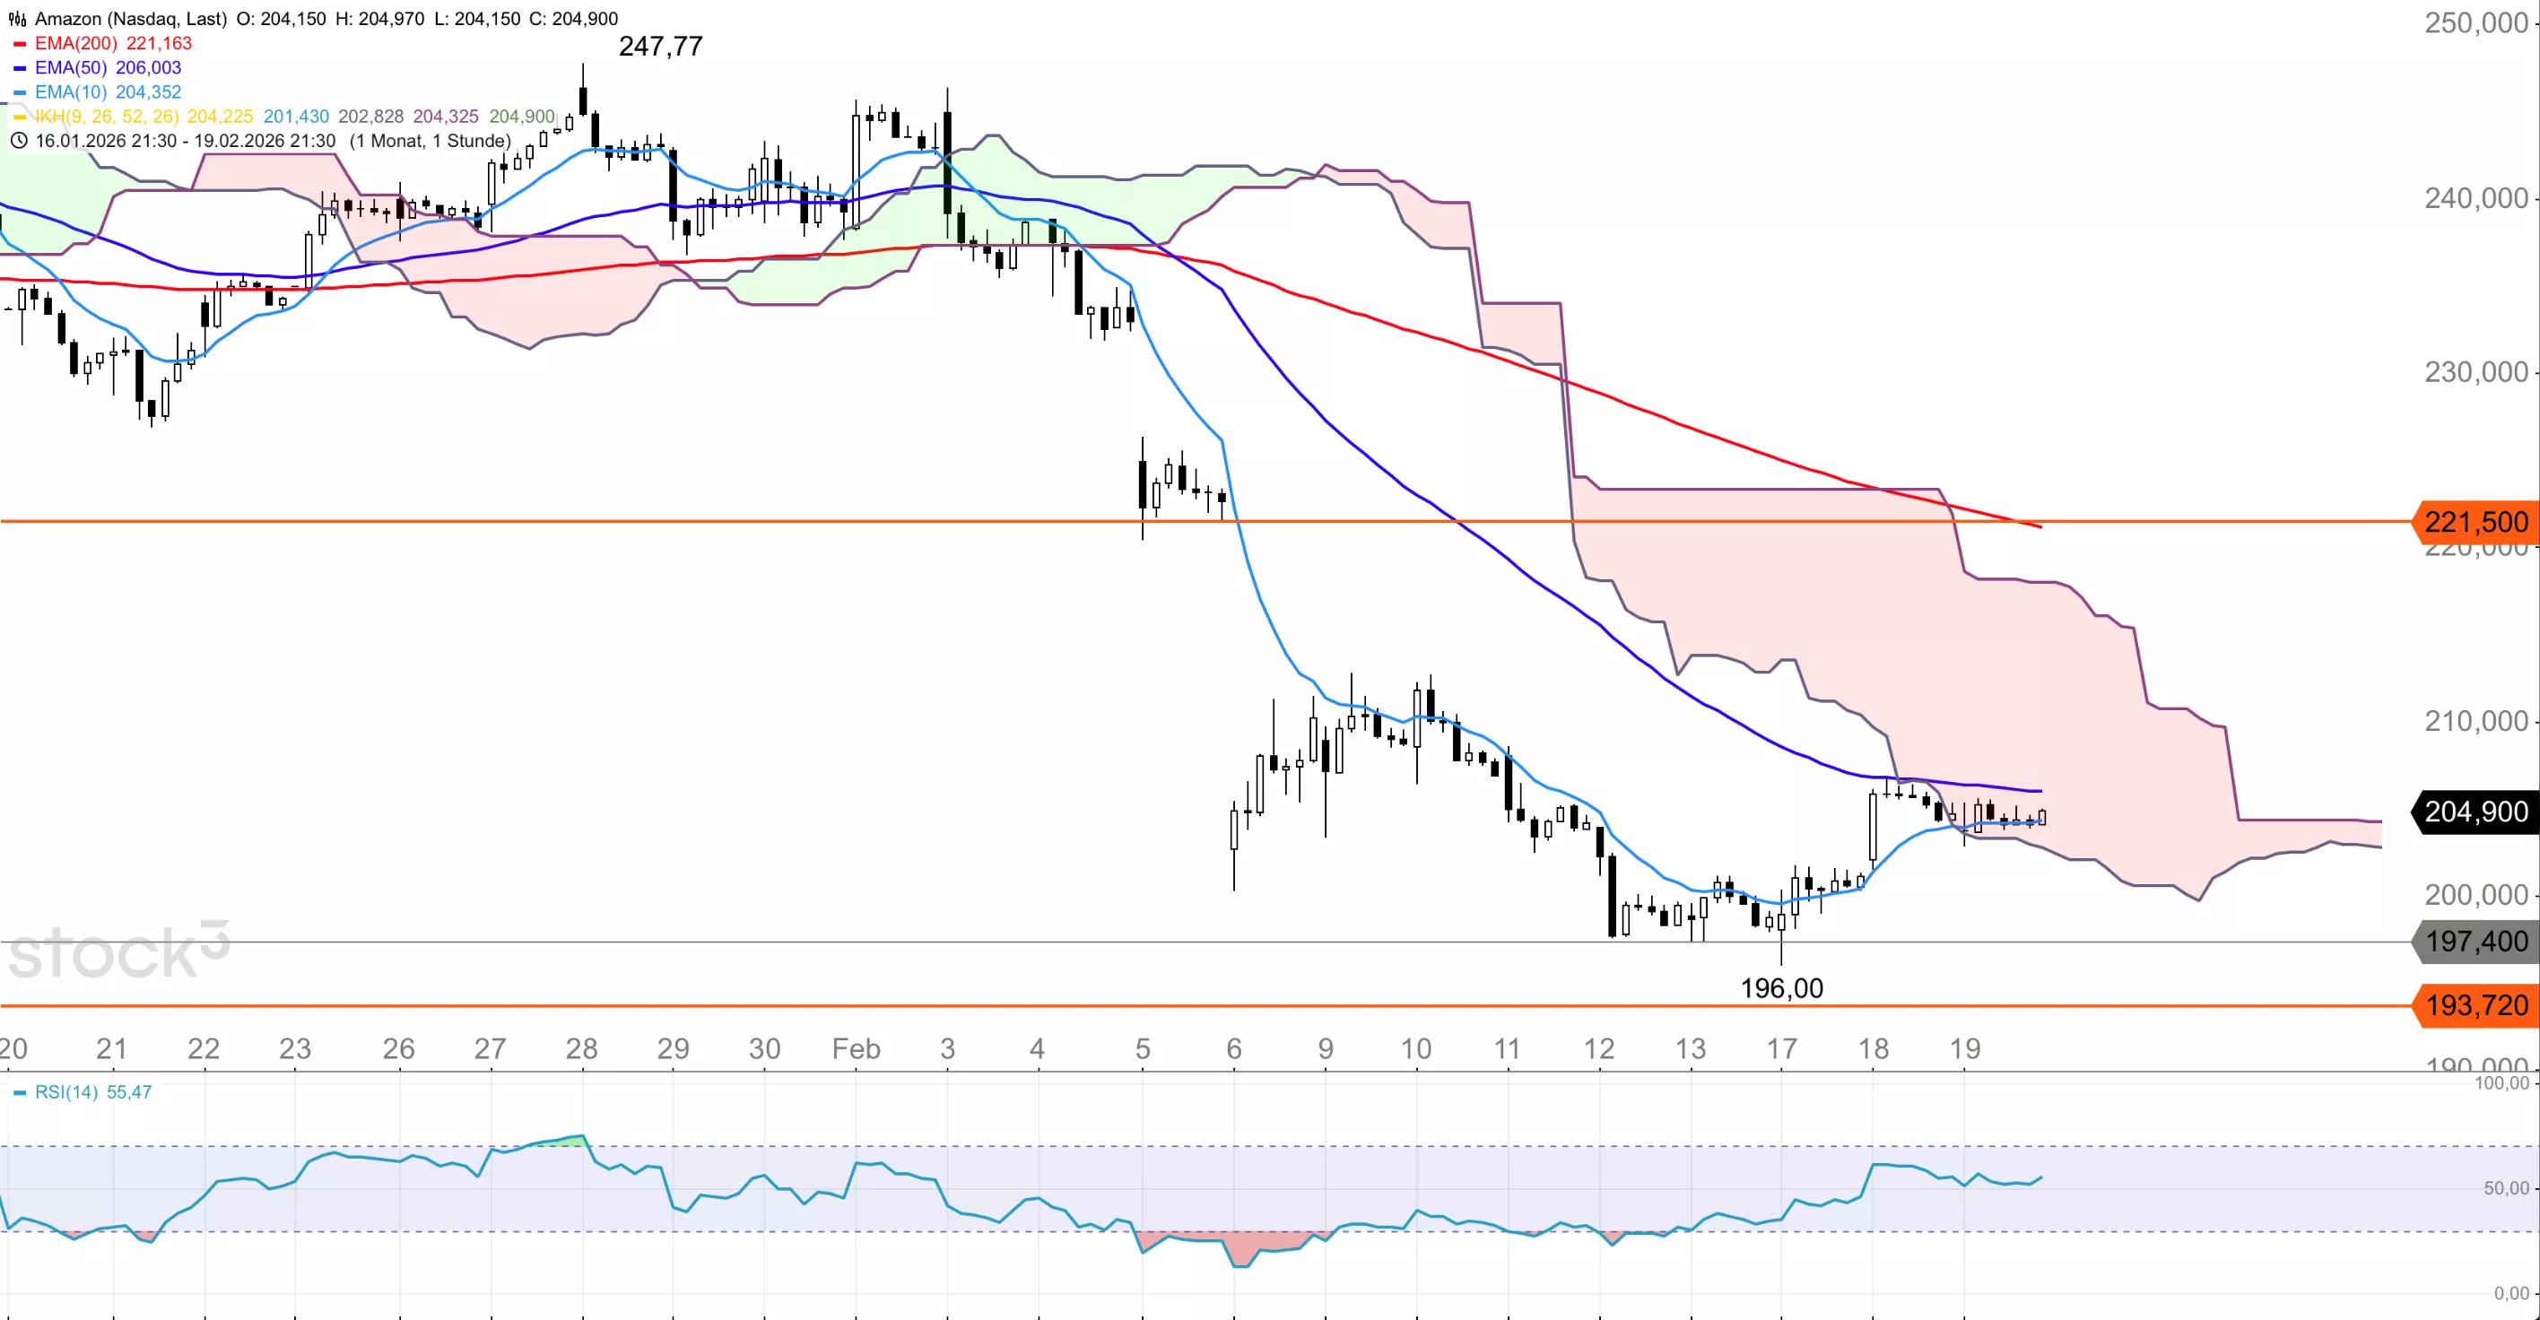The image size is (2540, 1320).
Task: Click the stock3 watermark logo
Action: tap(118, 951)
